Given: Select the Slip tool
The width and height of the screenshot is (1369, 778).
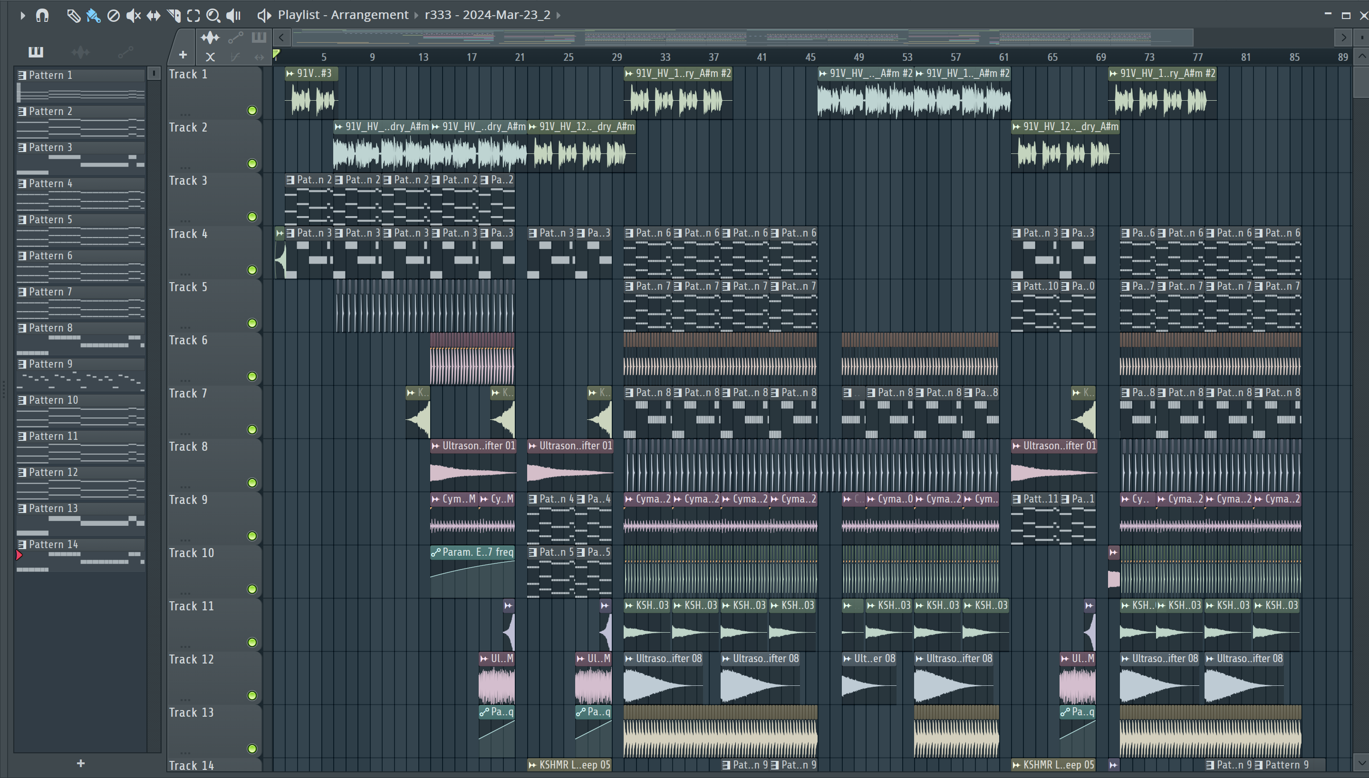Looking at the screenshot, I should click(154, 16).
